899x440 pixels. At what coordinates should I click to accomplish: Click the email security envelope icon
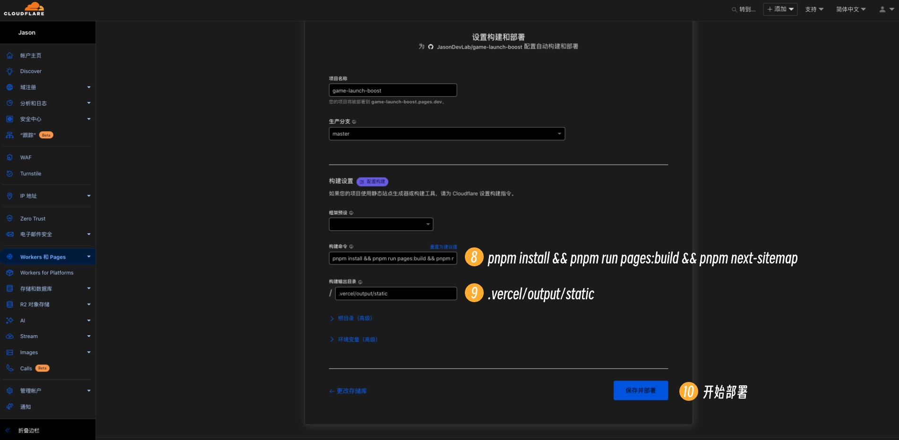click(9, 234)
